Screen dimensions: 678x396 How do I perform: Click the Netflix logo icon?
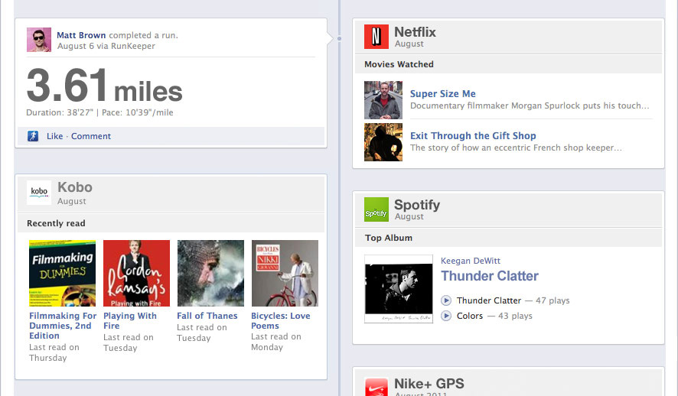pos(376,37)
